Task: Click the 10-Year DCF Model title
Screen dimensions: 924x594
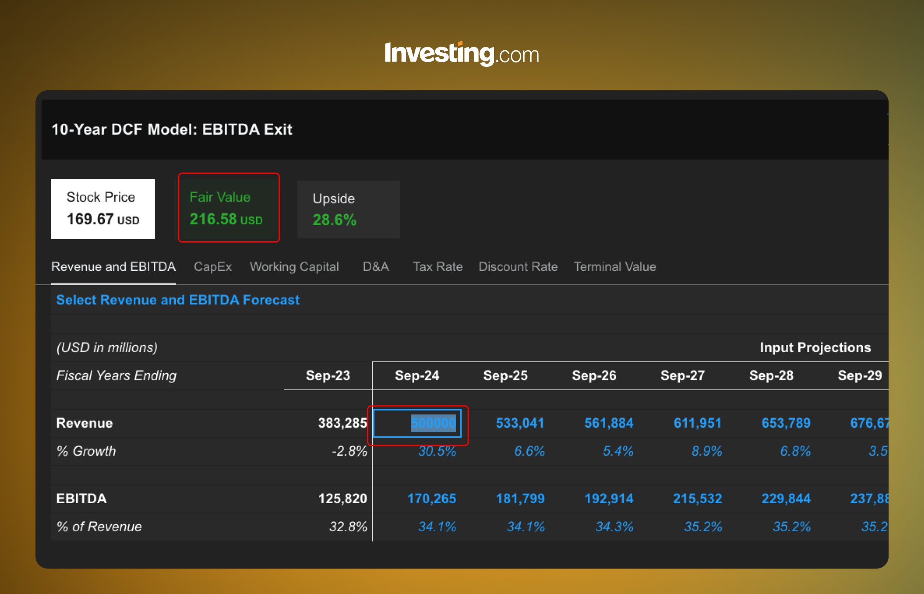Action: coord(172,129)
